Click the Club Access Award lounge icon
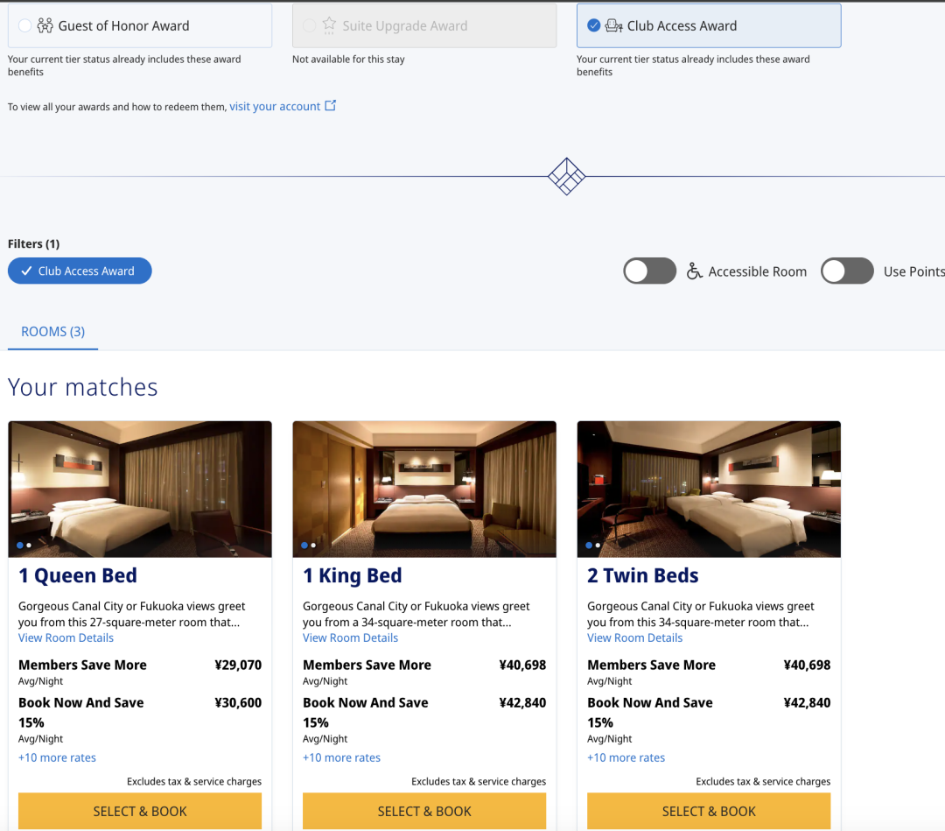Image resolution: width=945 pixels, height=831 pixels. (x=614, y=25)
